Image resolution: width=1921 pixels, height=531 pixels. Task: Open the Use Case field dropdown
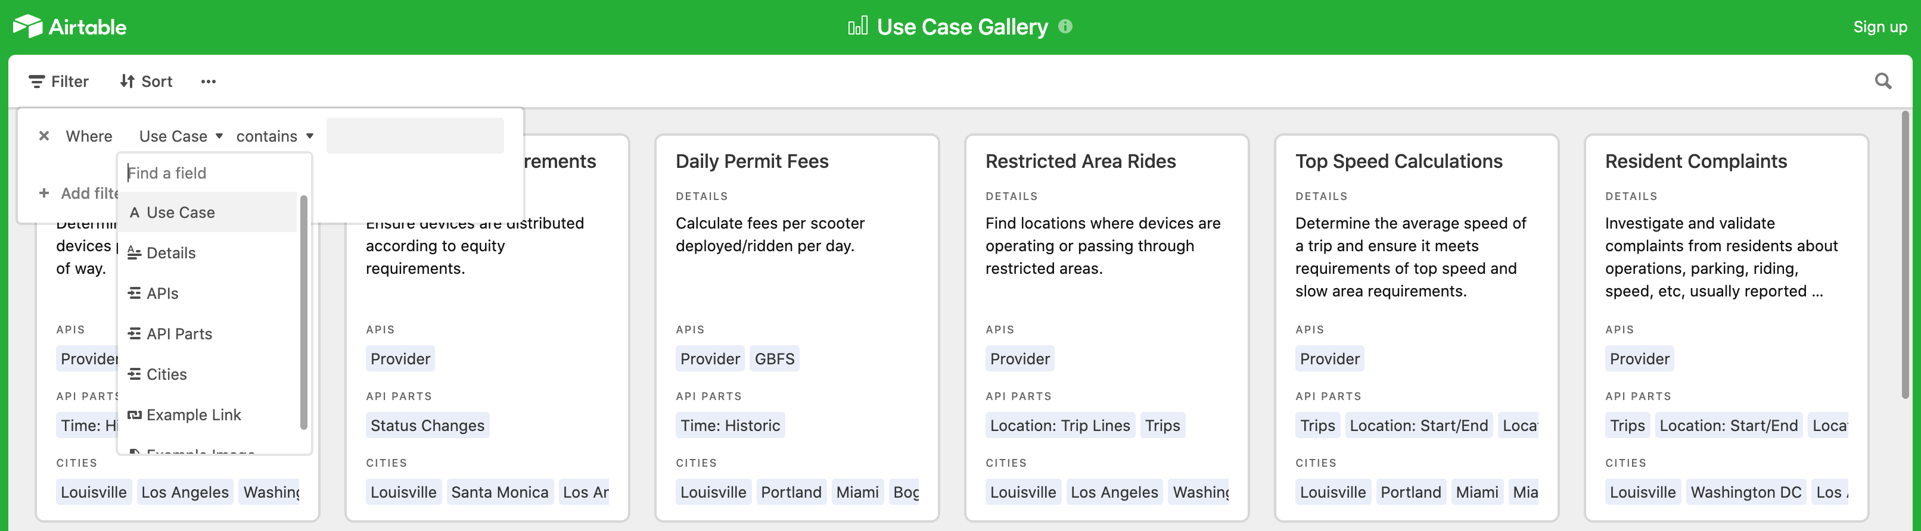(x=181, y=136)
